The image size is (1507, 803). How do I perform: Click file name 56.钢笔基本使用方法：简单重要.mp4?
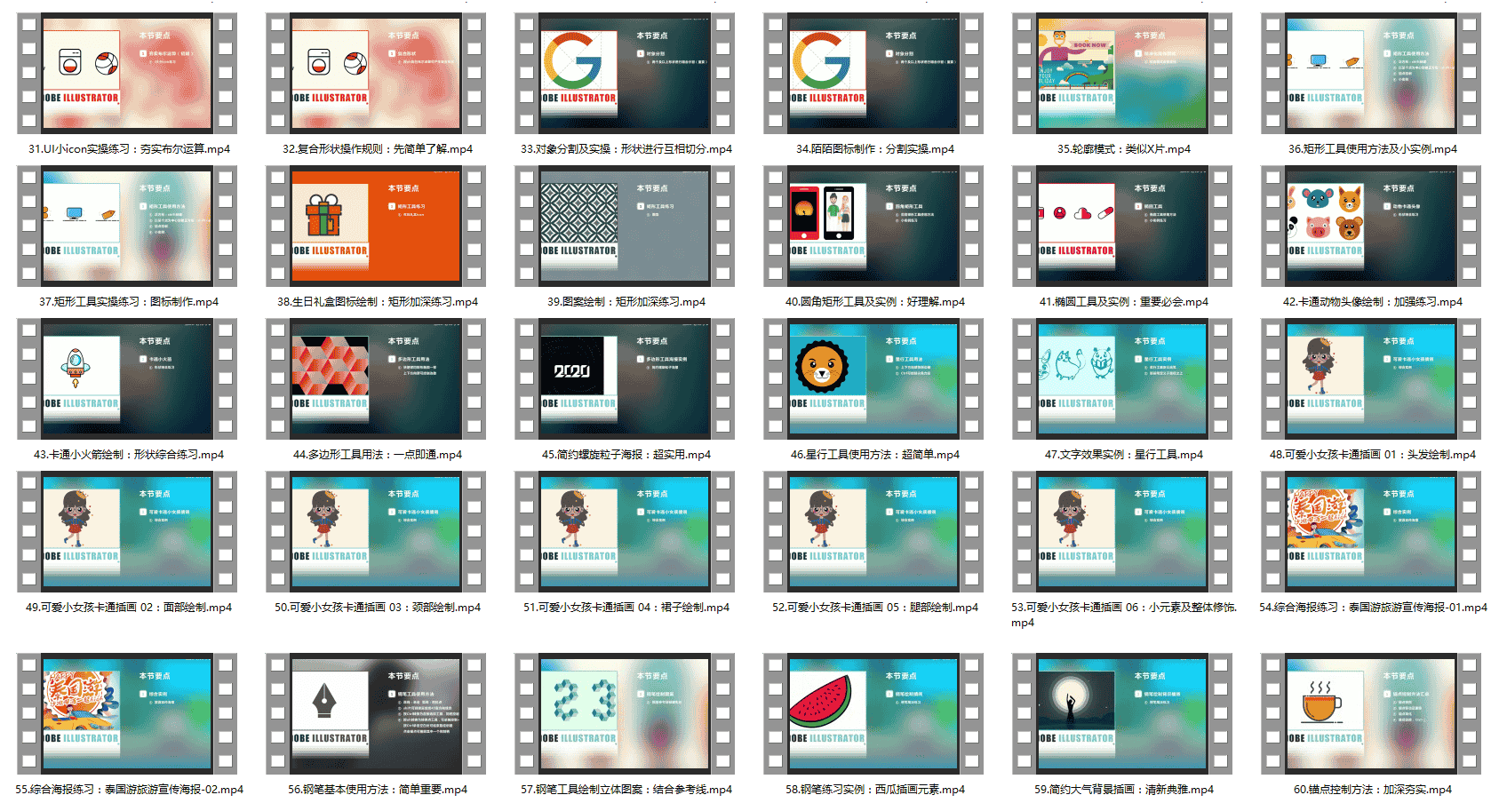378,790
